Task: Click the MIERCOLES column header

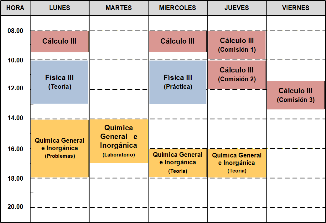Action: tap(178, 8)
